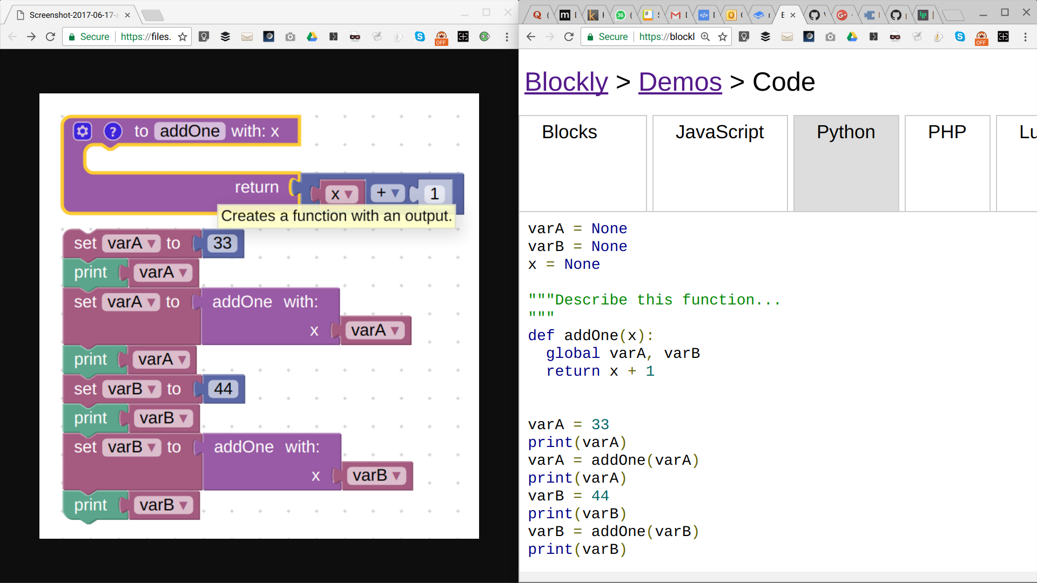Click the Google Drive extension icon in right browser
The height and width of the screenshot is (583, 1037).
(x=852, y=37)
